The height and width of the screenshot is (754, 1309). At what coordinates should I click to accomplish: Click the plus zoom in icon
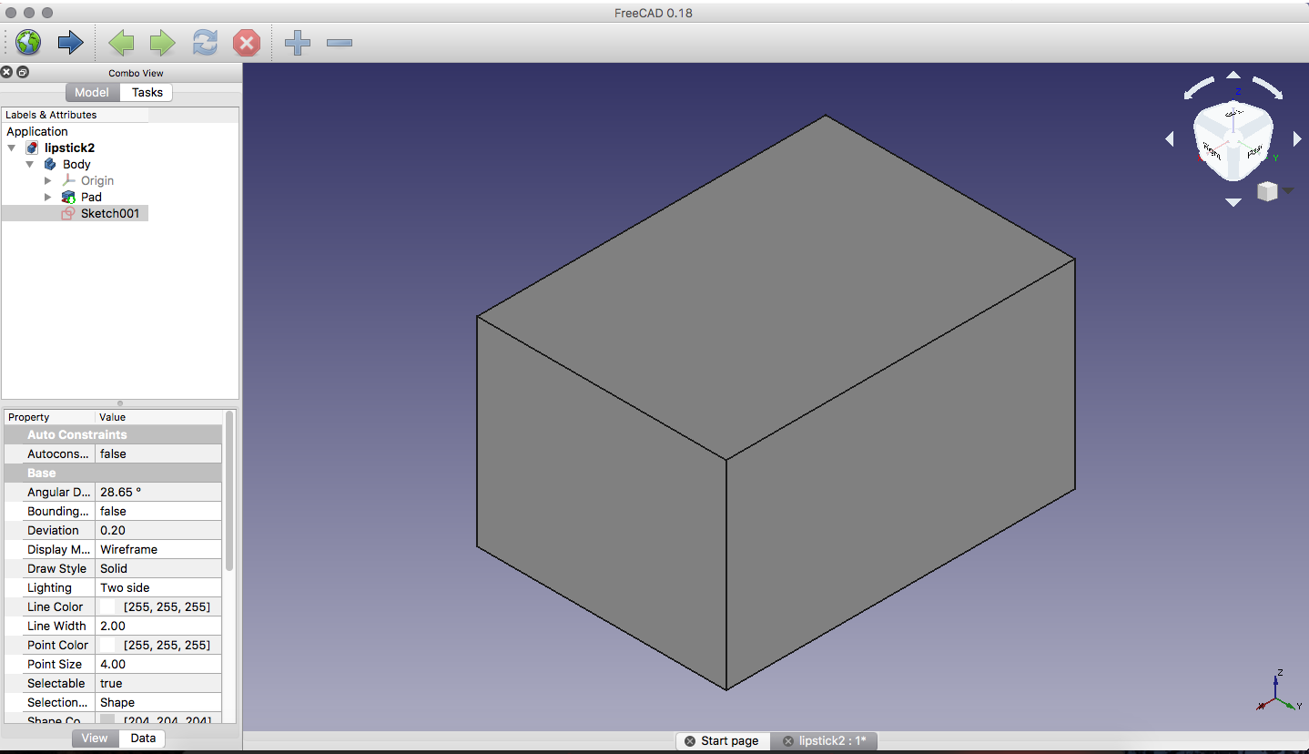(298, 42)
